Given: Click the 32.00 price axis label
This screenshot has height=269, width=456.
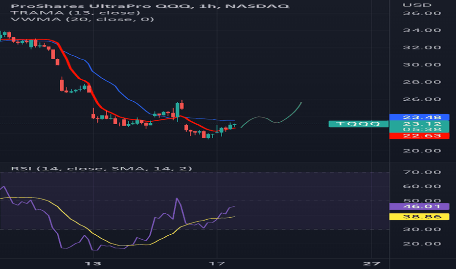Looking at the screenshot, I should coord(422,47).
